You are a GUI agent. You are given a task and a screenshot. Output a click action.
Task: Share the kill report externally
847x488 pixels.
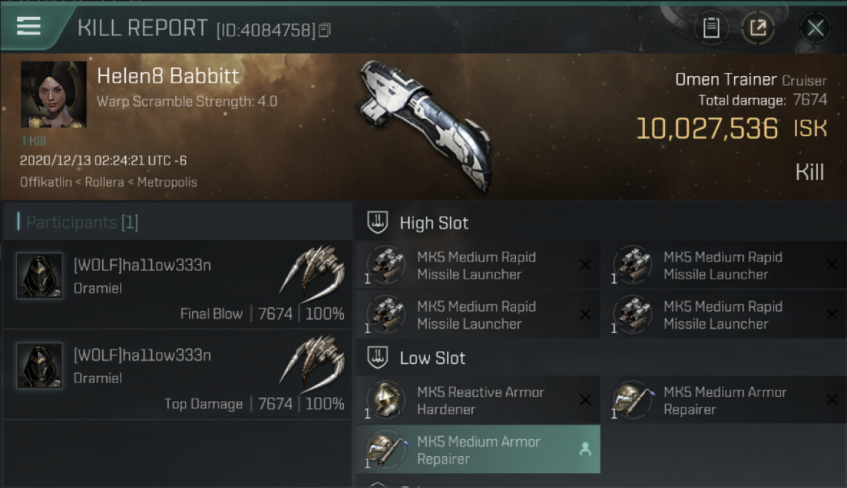tap(758, 28)
